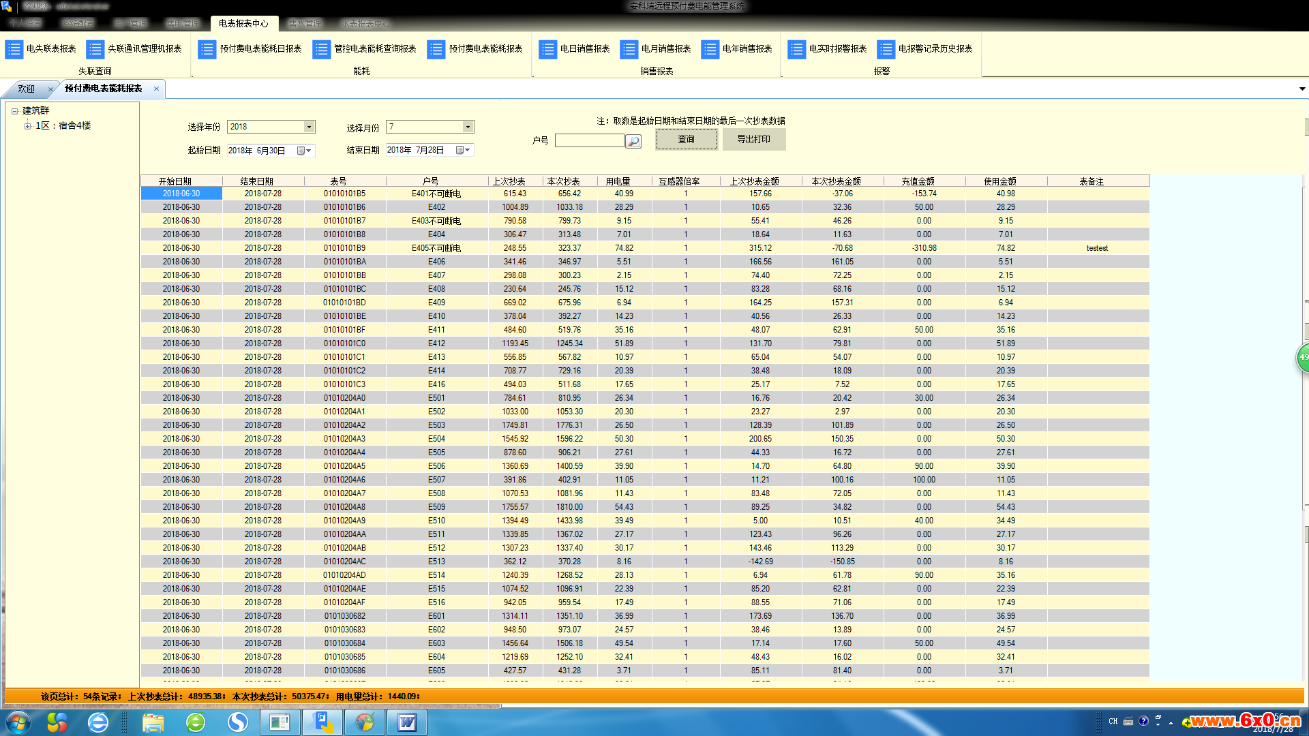
Task: Click the application logo in the title bar
Action: coord(7,6)
